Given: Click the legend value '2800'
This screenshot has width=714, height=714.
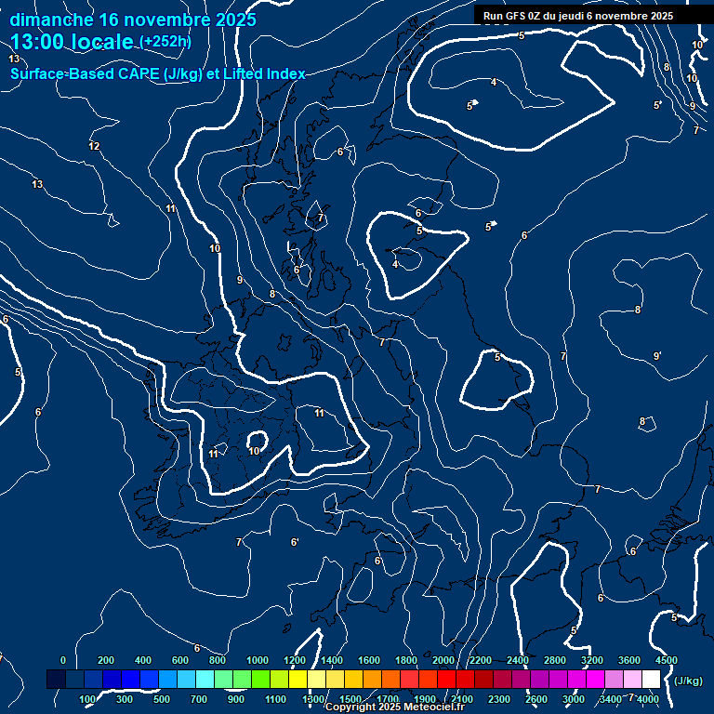Looking at the screenshot, I should [x=555, y=660].
